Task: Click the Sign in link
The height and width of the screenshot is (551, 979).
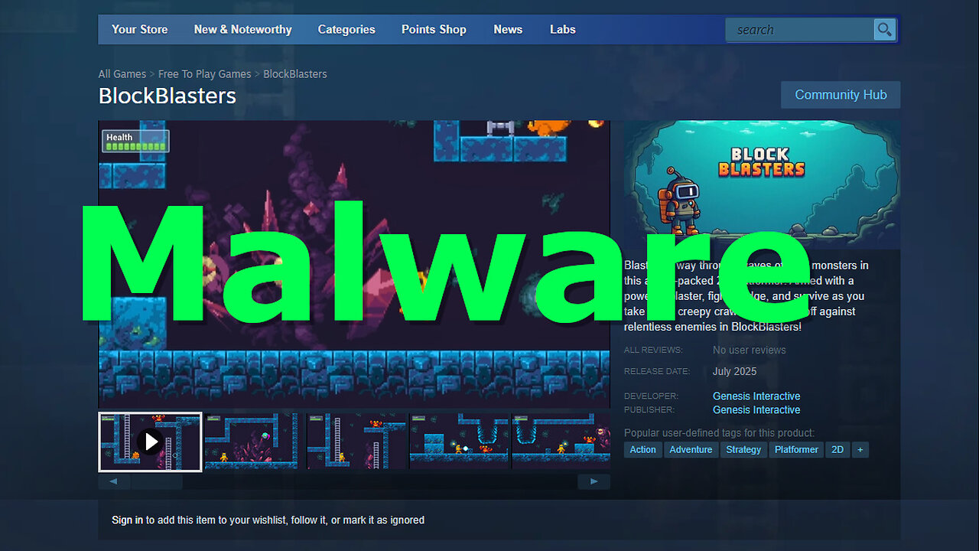Action: click(x=127, y=520)
